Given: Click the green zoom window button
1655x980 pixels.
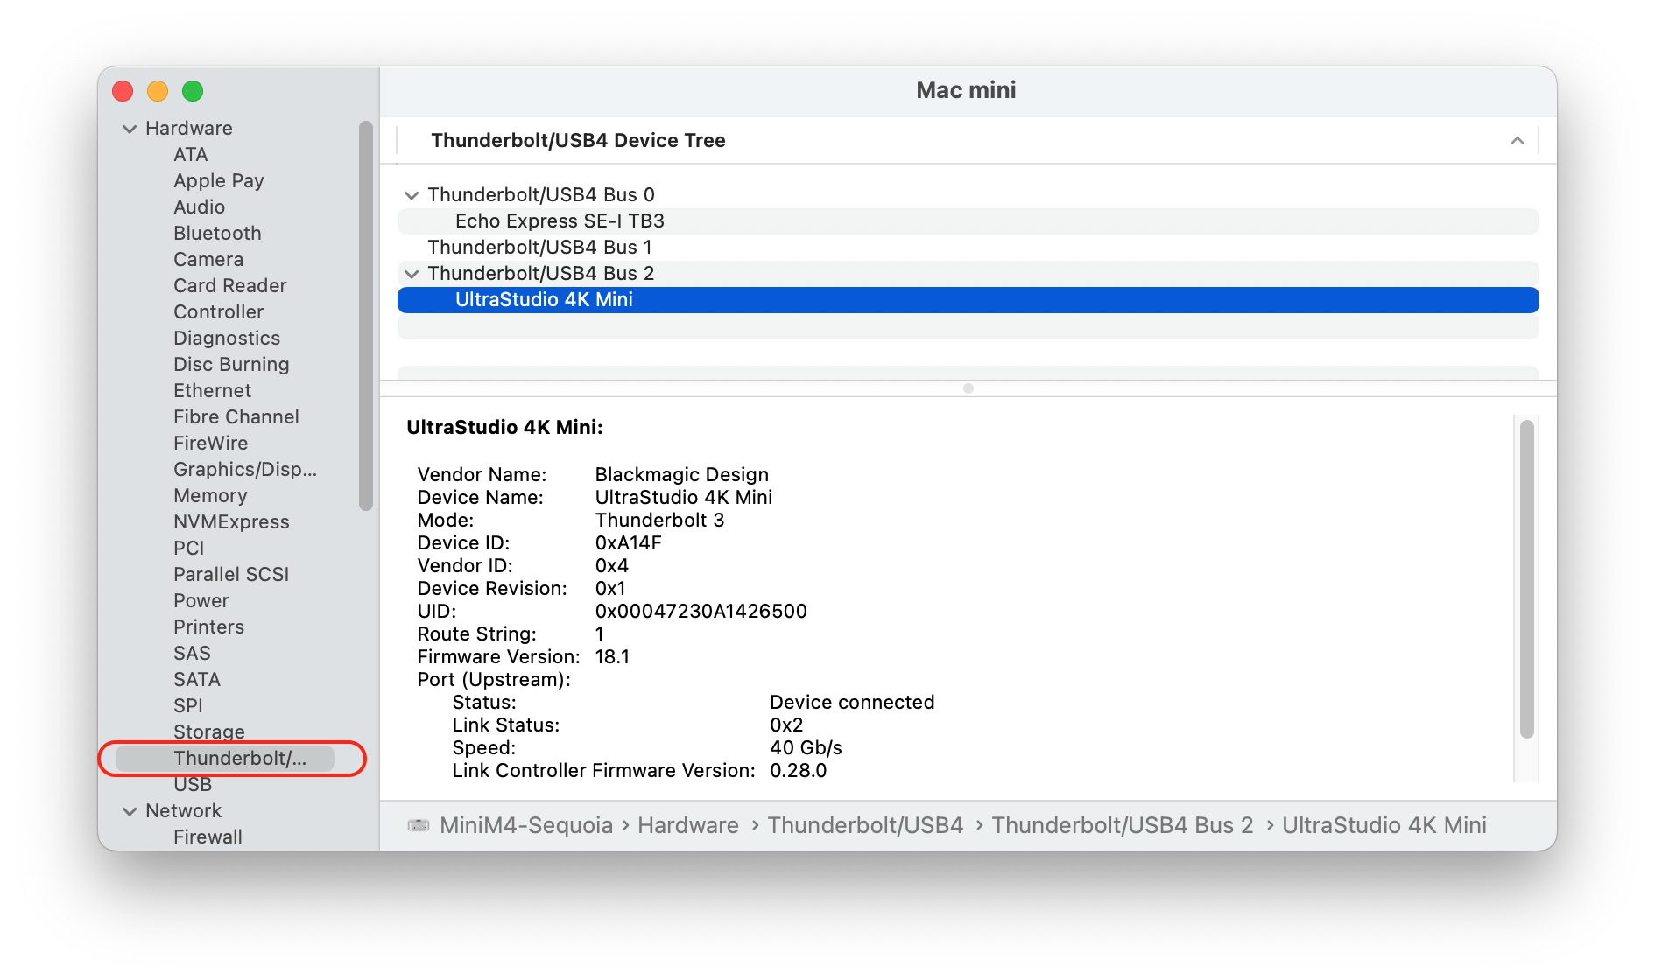Looking at the screenshot, I should coord(193,91).
